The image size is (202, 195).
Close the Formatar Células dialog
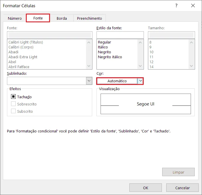pos(193,6)
